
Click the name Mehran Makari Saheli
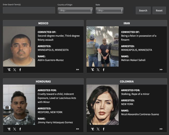point(133,60)
